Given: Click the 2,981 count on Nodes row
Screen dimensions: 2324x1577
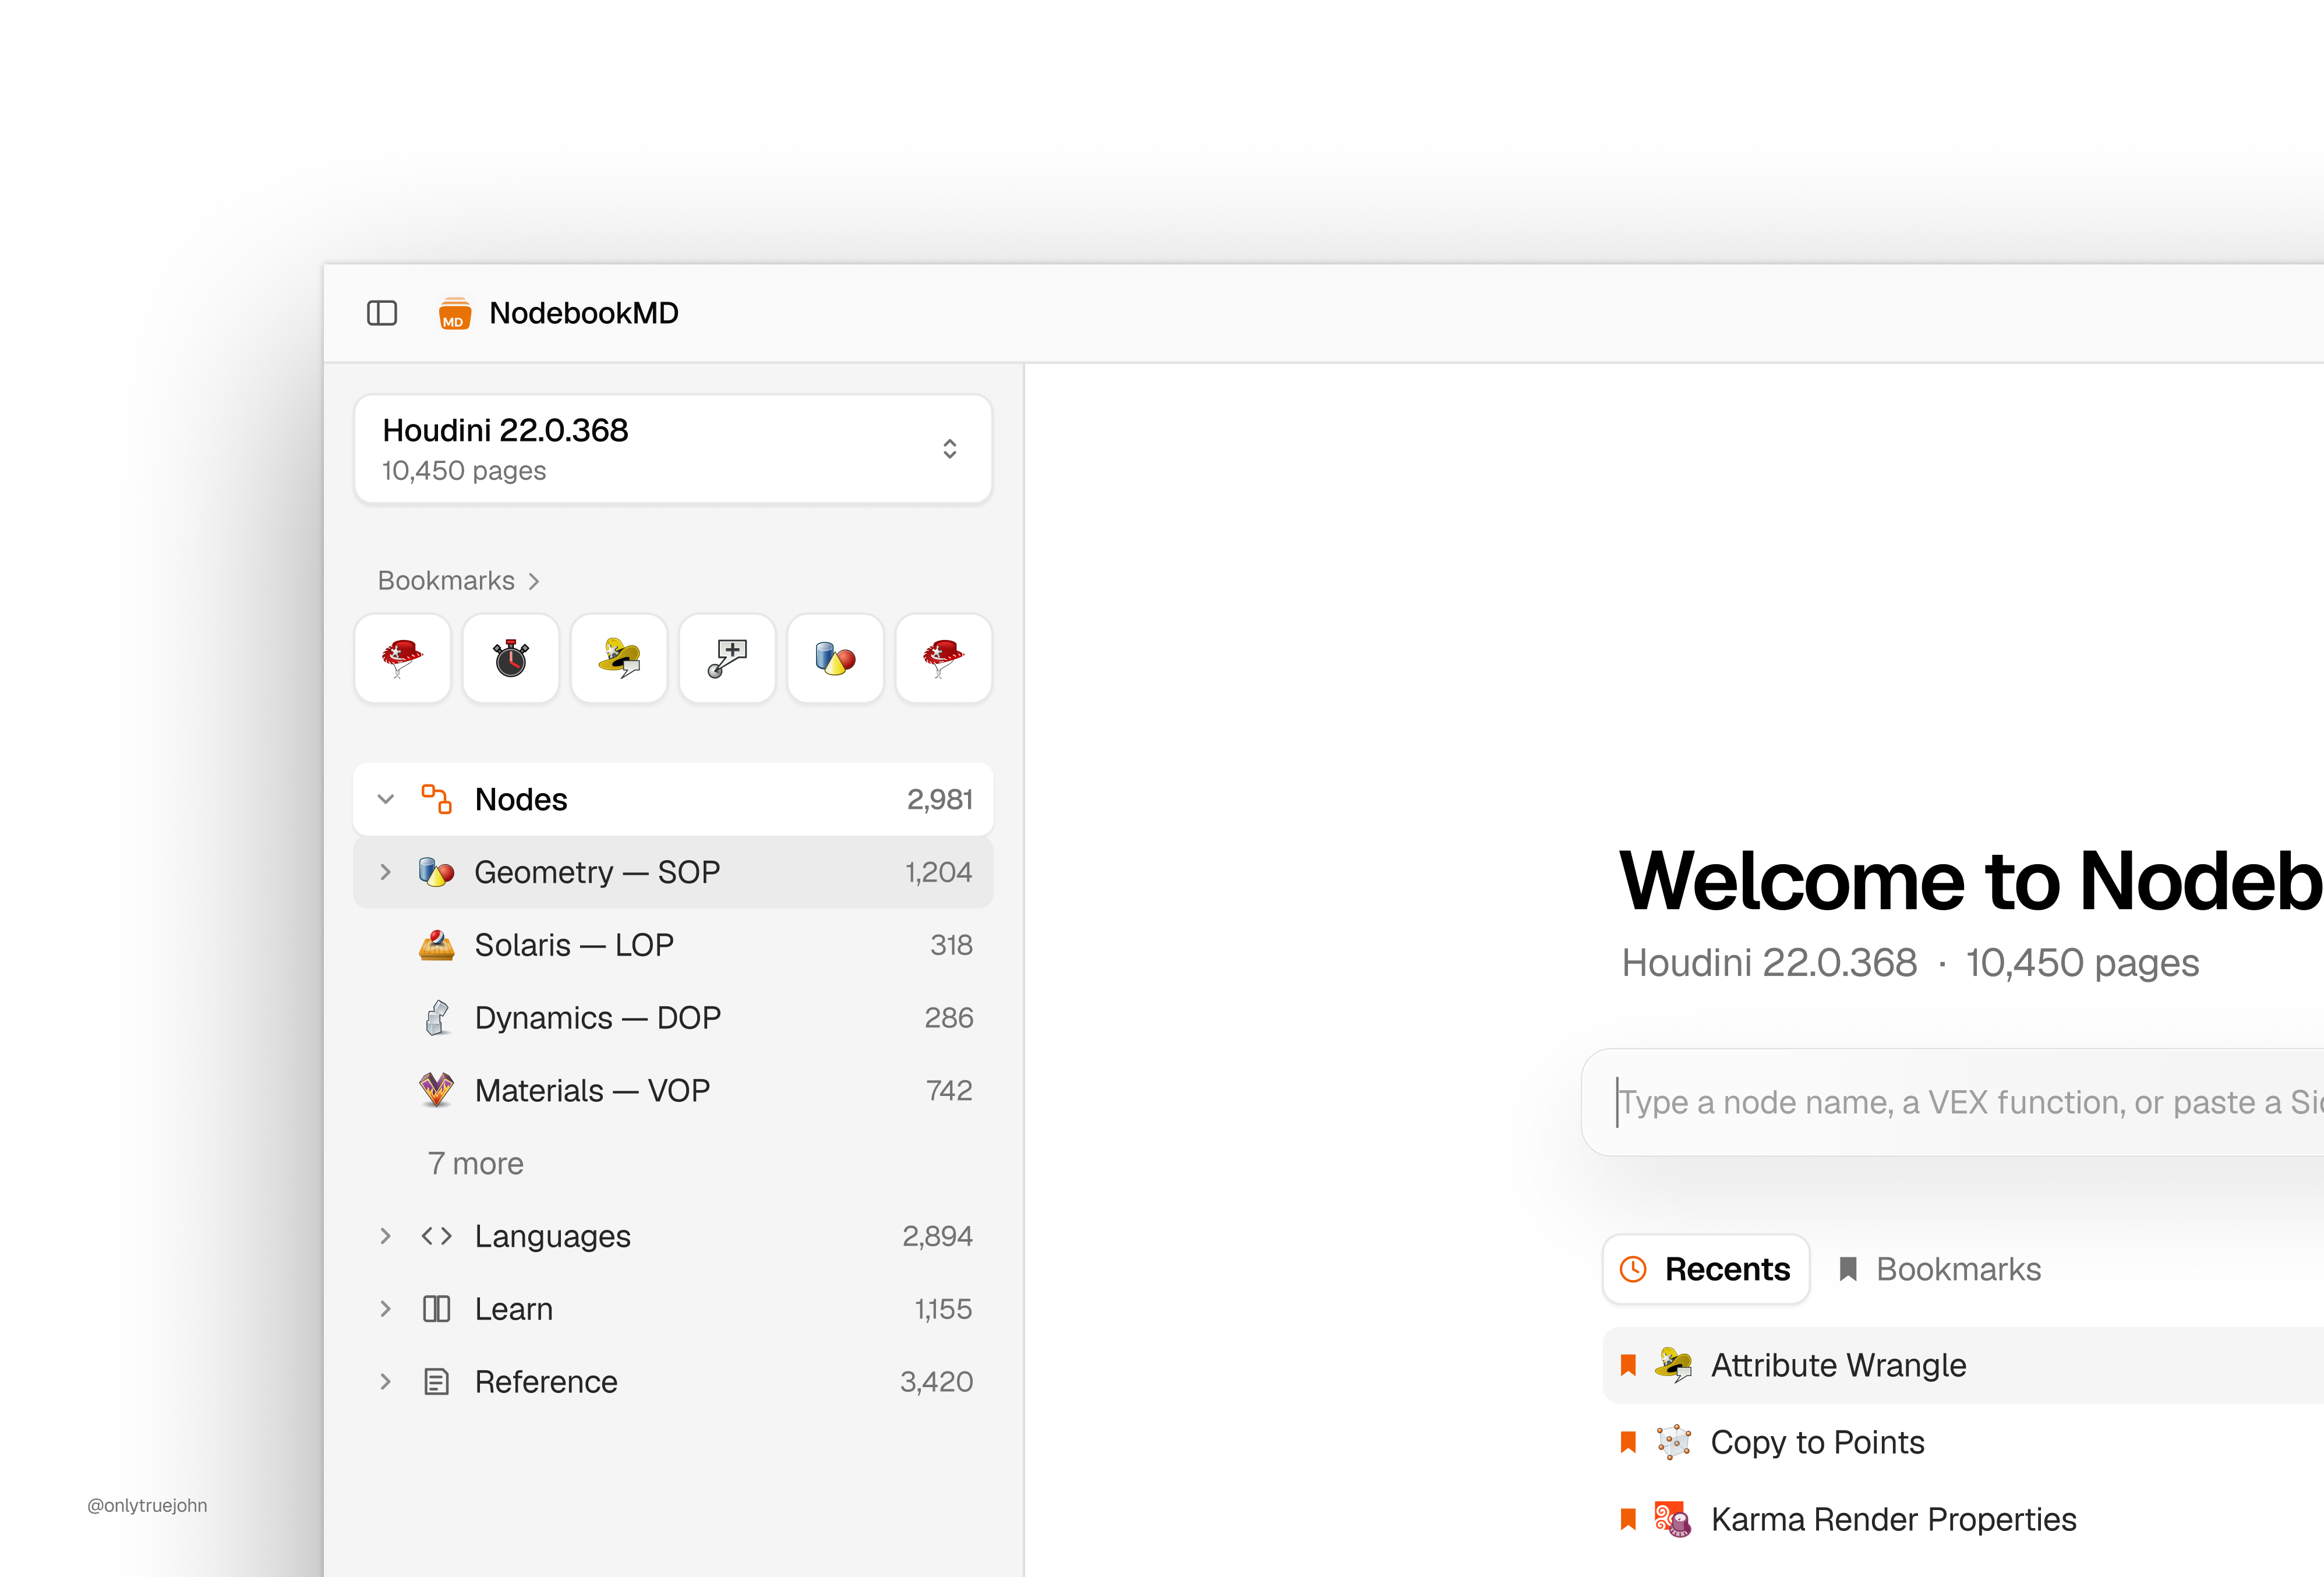Looking at the screenshot, I should [939, 799].
